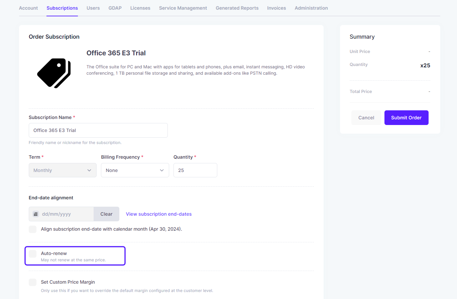Click the Total Price label
457x299 pixels.
(361, 91)
